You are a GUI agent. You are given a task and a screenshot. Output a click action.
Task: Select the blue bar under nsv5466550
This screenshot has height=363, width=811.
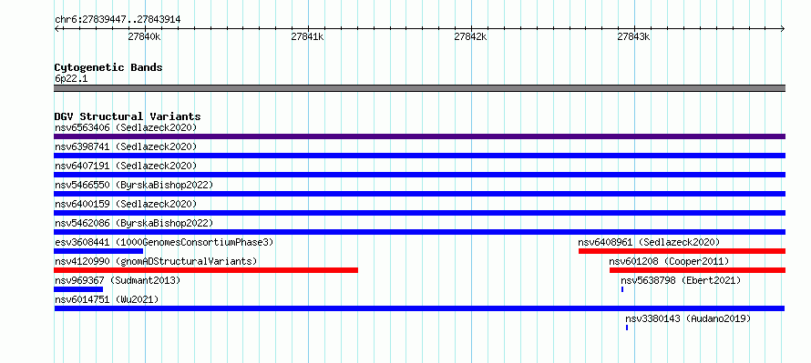click(419, 194)
